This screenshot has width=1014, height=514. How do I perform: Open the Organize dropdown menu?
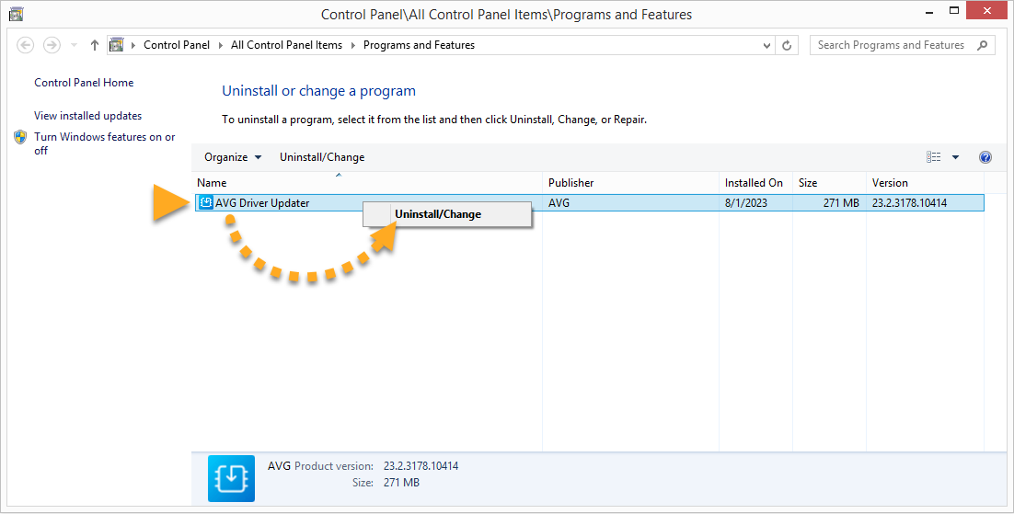233,157
